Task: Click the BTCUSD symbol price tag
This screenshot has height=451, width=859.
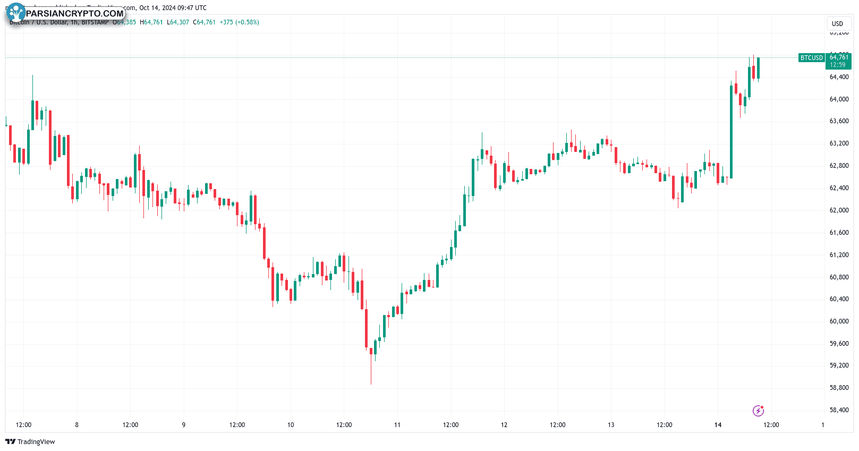Action: pyautogui.click(x=811, y=58)
